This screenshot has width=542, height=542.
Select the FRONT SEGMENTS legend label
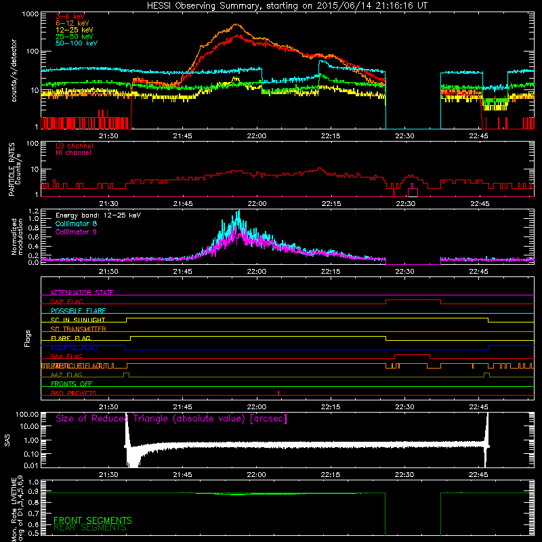[93, 520]
